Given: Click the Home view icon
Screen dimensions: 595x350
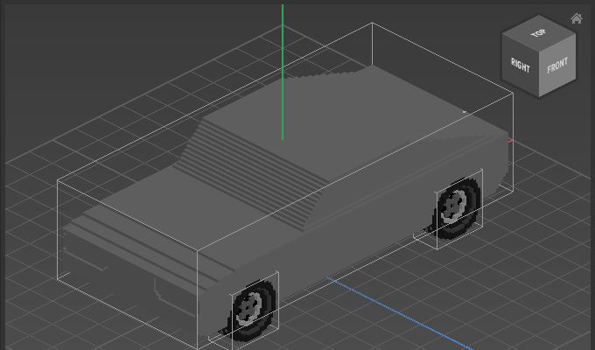Looking at the screenshot, I should click(x=577, y=18).
